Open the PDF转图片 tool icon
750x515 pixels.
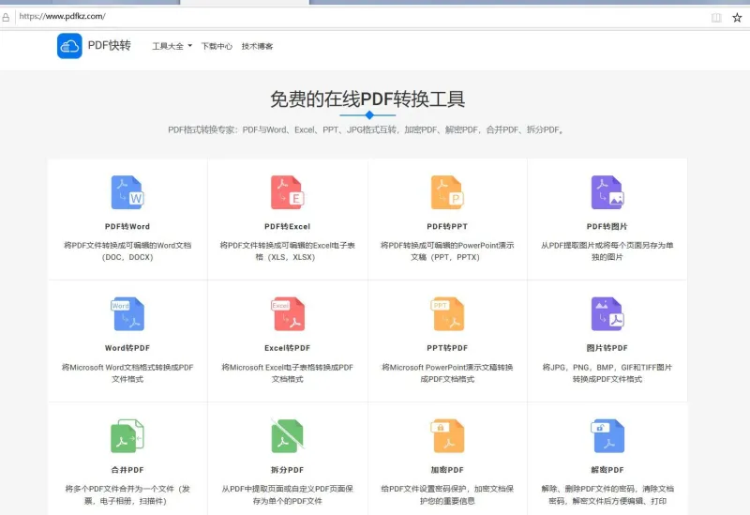607,192
